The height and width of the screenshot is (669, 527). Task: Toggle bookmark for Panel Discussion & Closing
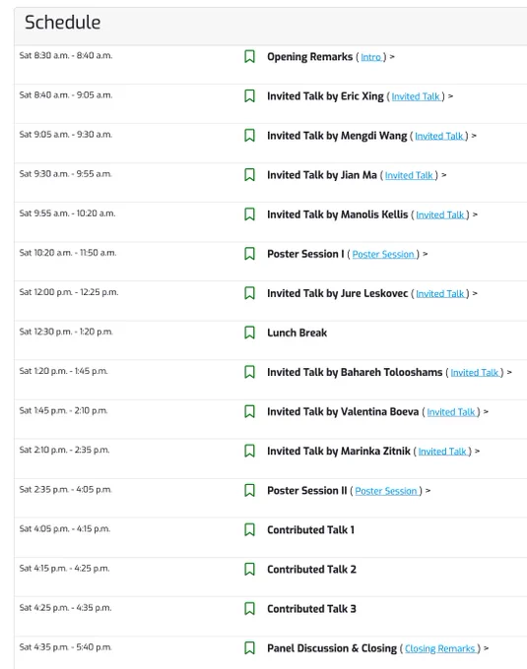coord(249,648)
